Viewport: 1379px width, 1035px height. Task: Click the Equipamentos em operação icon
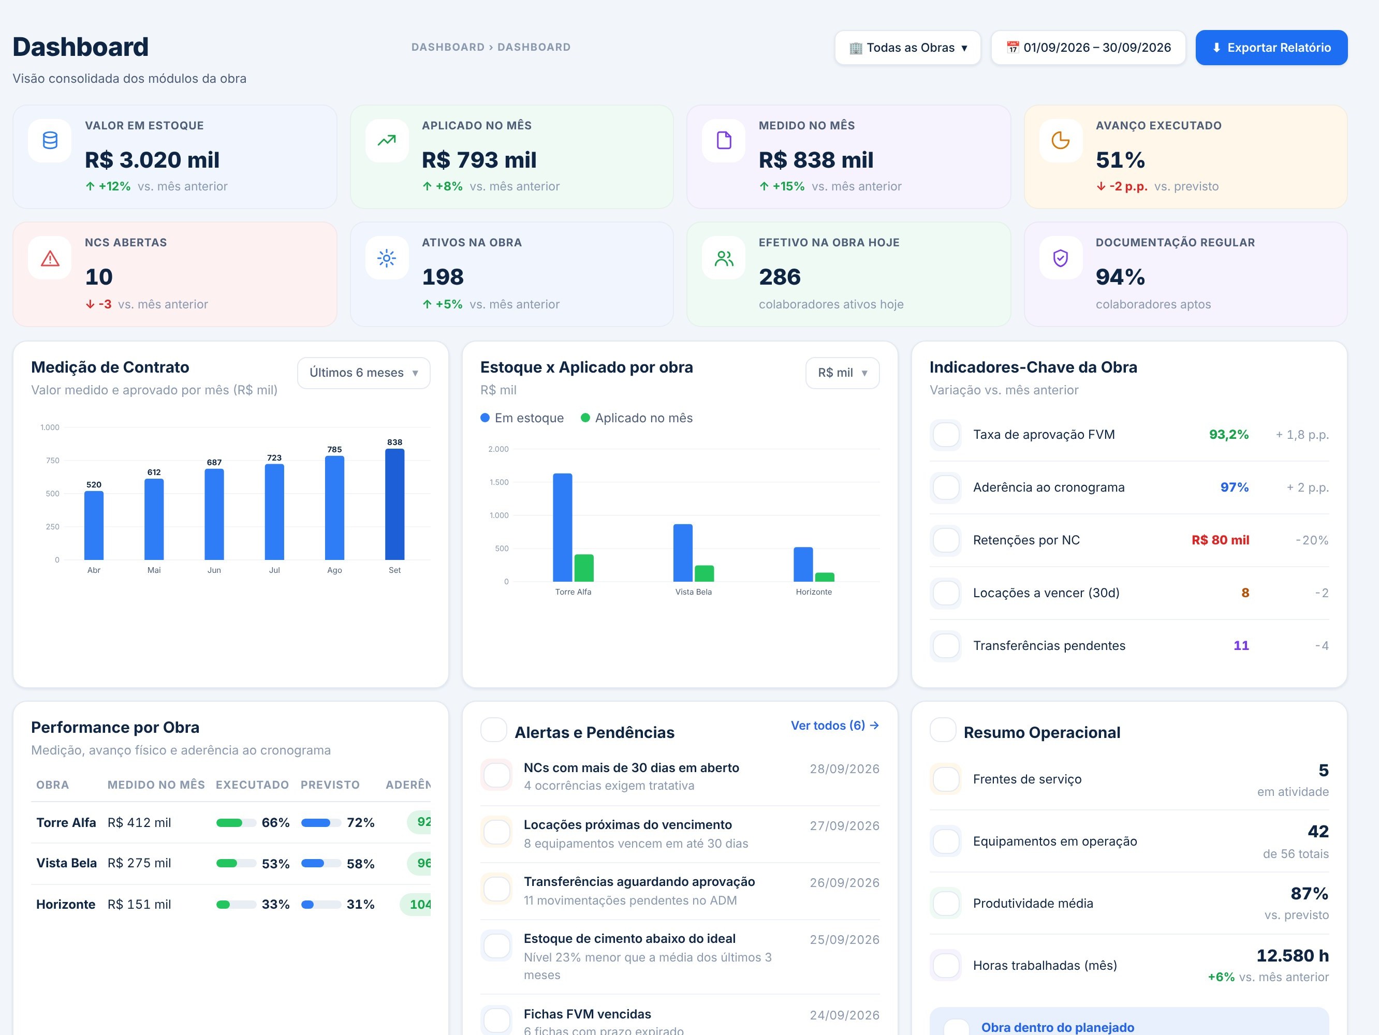[946, 841]
